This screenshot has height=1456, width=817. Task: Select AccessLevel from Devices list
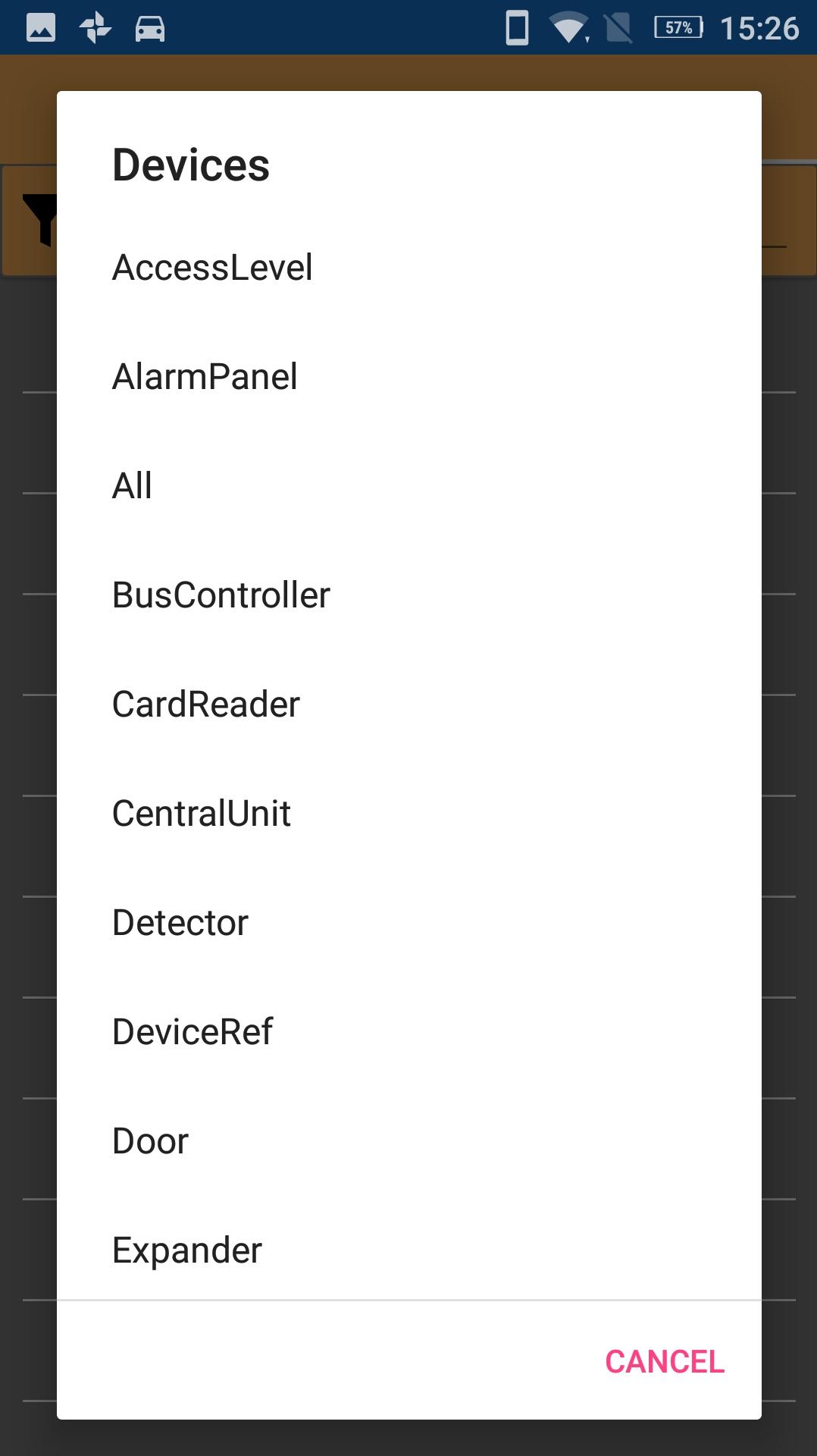click(x=212, y=268)
